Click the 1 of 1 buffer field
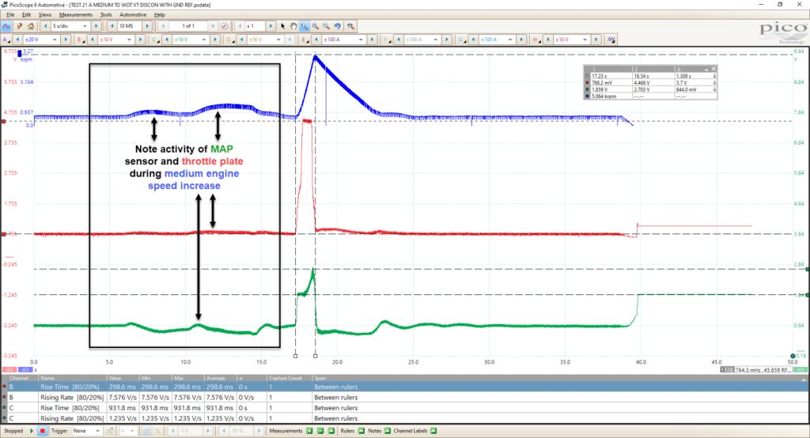This screenshot has height=438, width=810. [188, 26]
